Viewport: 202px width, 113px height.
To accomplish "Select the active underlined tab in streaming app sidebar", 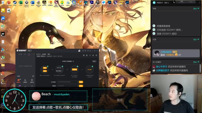I will tap(29, 54).
